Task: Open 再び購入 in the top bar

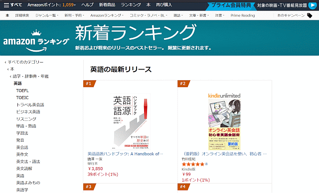Action: click(164, 5)
